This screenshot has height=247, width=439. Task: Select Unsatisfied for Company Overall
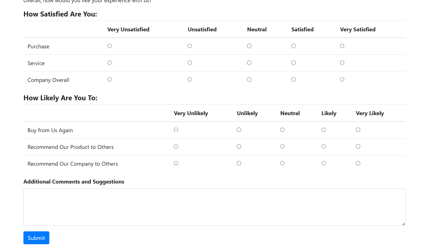pyautogui.click(x=190, y=79)
